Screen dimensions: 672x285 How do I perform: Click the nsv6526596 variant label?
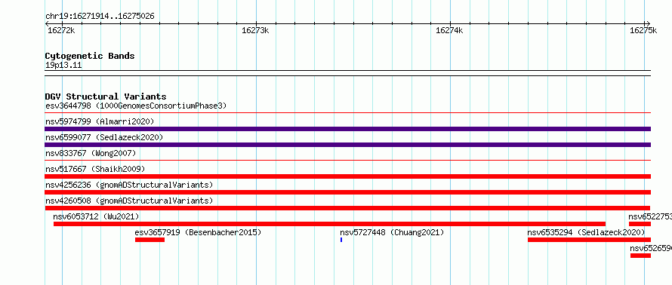coord(651,248)
